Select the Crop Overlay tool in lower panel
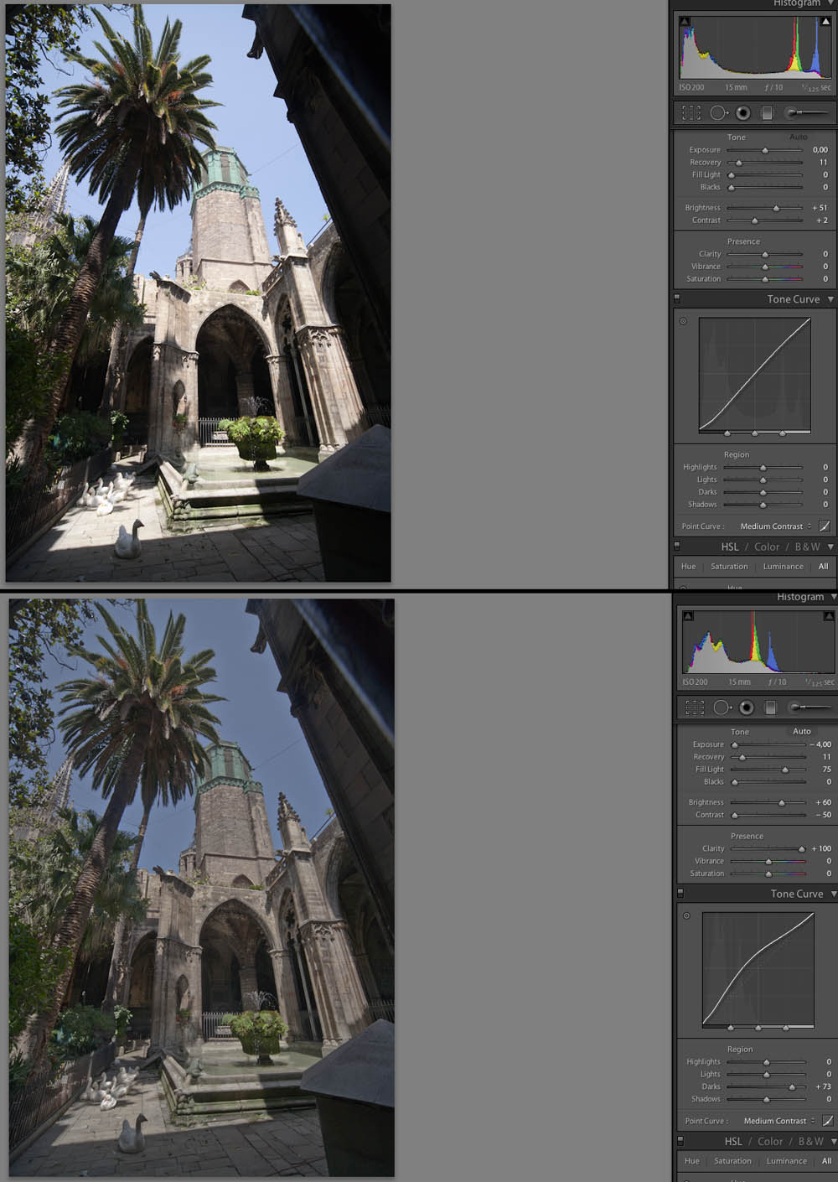The height and width of the screenshot is (1182, 838). (695, 708)
